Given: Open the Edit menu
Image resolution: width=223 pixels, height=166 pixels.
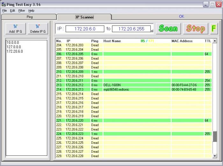Looking at the screenshot, I should [12, 10].
